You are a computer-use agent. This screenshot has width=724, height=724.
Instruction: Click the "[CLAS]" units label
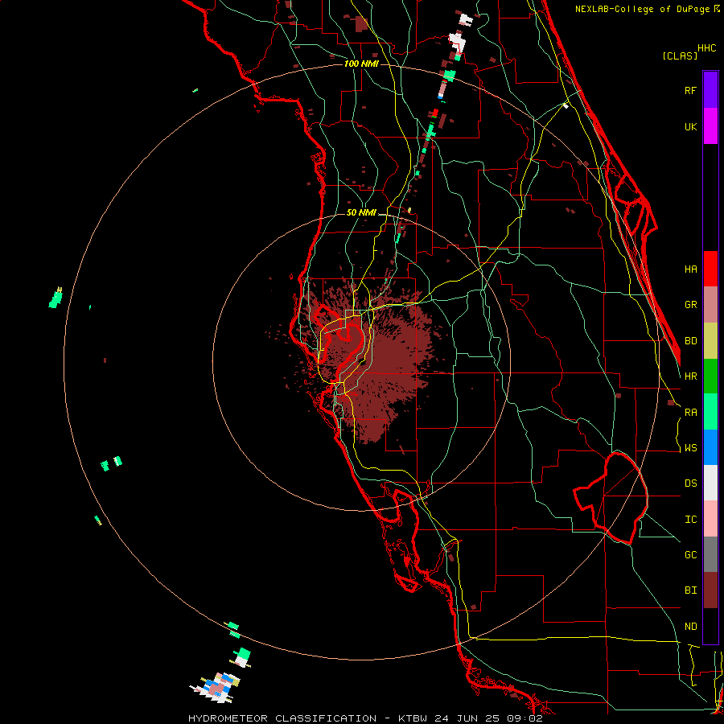coord(680,56)
